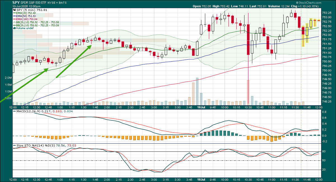Click the 0.8 MACD scale label
Image resolution: width=336 pixels, height=182 pixels.
(x=324, y=112)
